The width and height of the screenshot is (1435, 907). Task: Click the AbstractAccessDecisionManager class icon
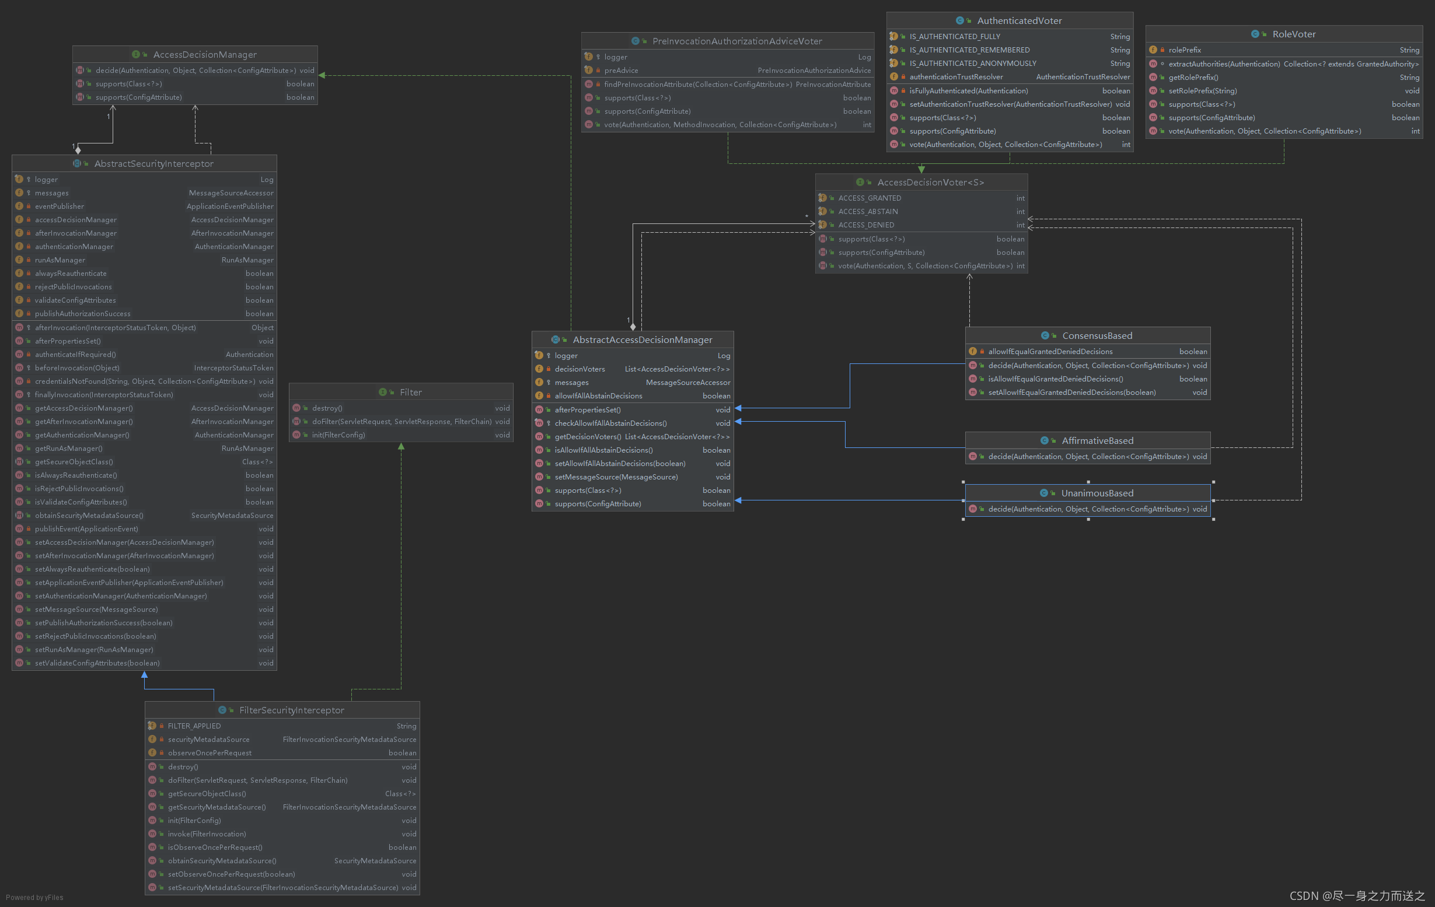point(556,339)
